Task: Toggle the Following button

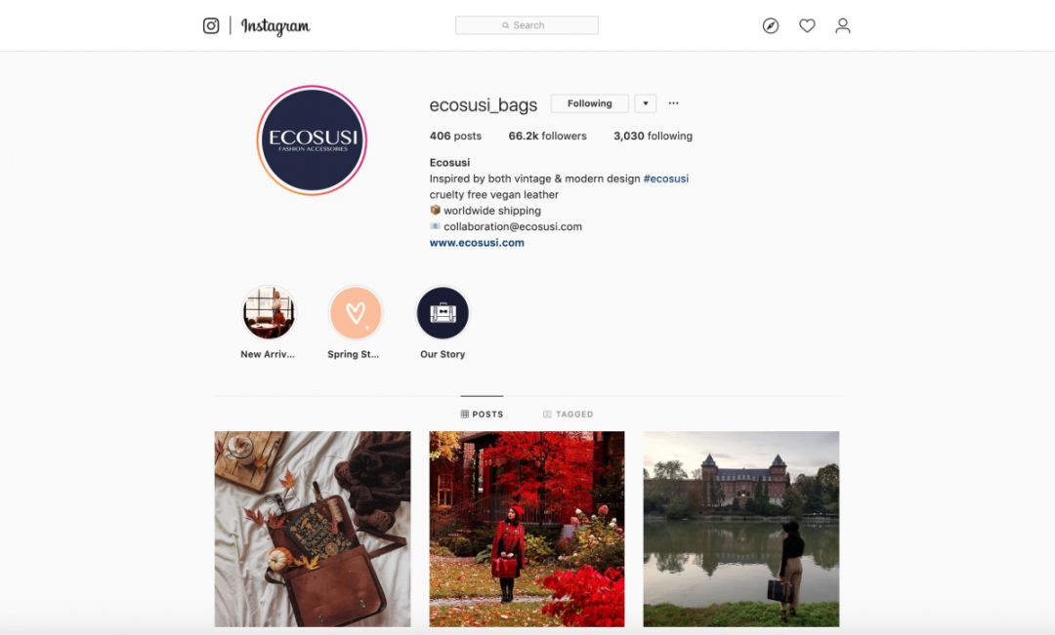Action: (589, 103)
